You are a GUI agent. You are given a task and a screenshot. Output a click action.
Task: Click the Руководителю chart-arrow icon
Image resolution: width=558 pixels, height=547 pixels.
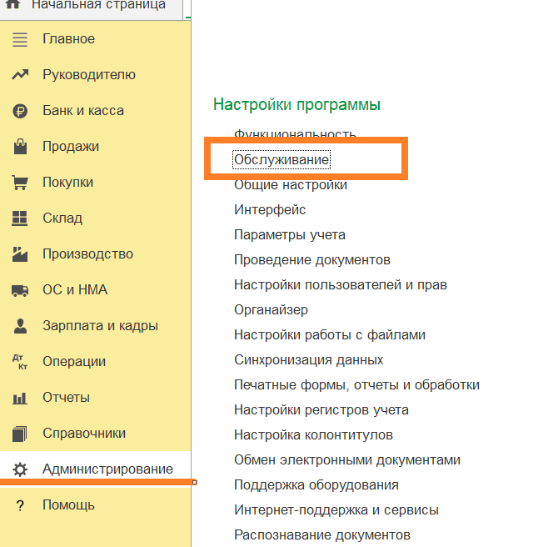pyautogui.click(x=20, y=74)
